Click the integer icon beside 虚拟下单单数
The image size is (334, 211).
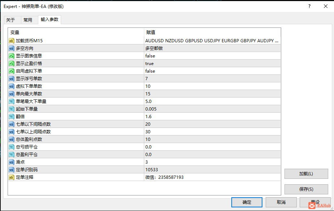[12, 86]
